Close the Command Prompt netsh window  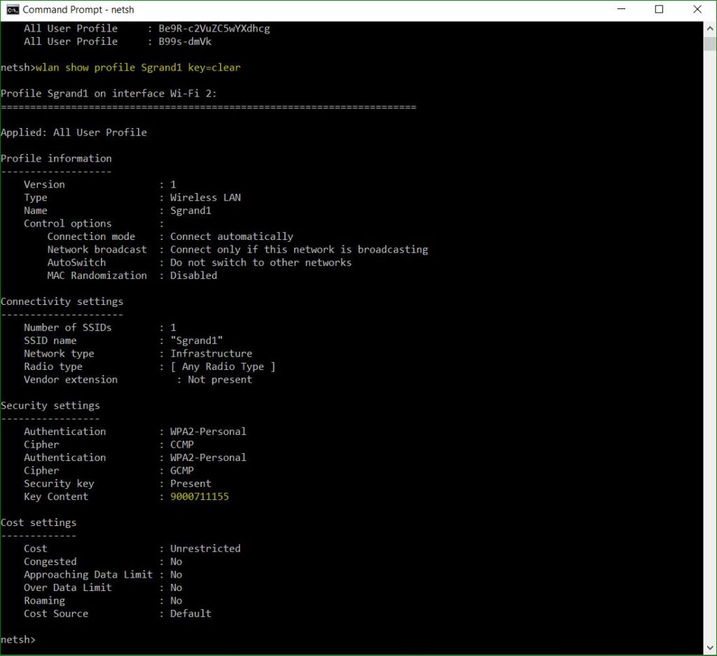point(697,10)
